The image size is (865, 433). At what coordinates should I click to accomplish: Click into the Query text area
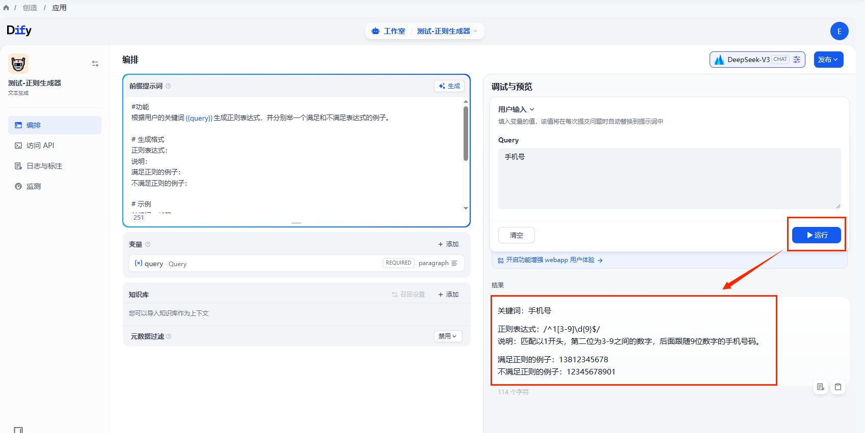[669, 179]
